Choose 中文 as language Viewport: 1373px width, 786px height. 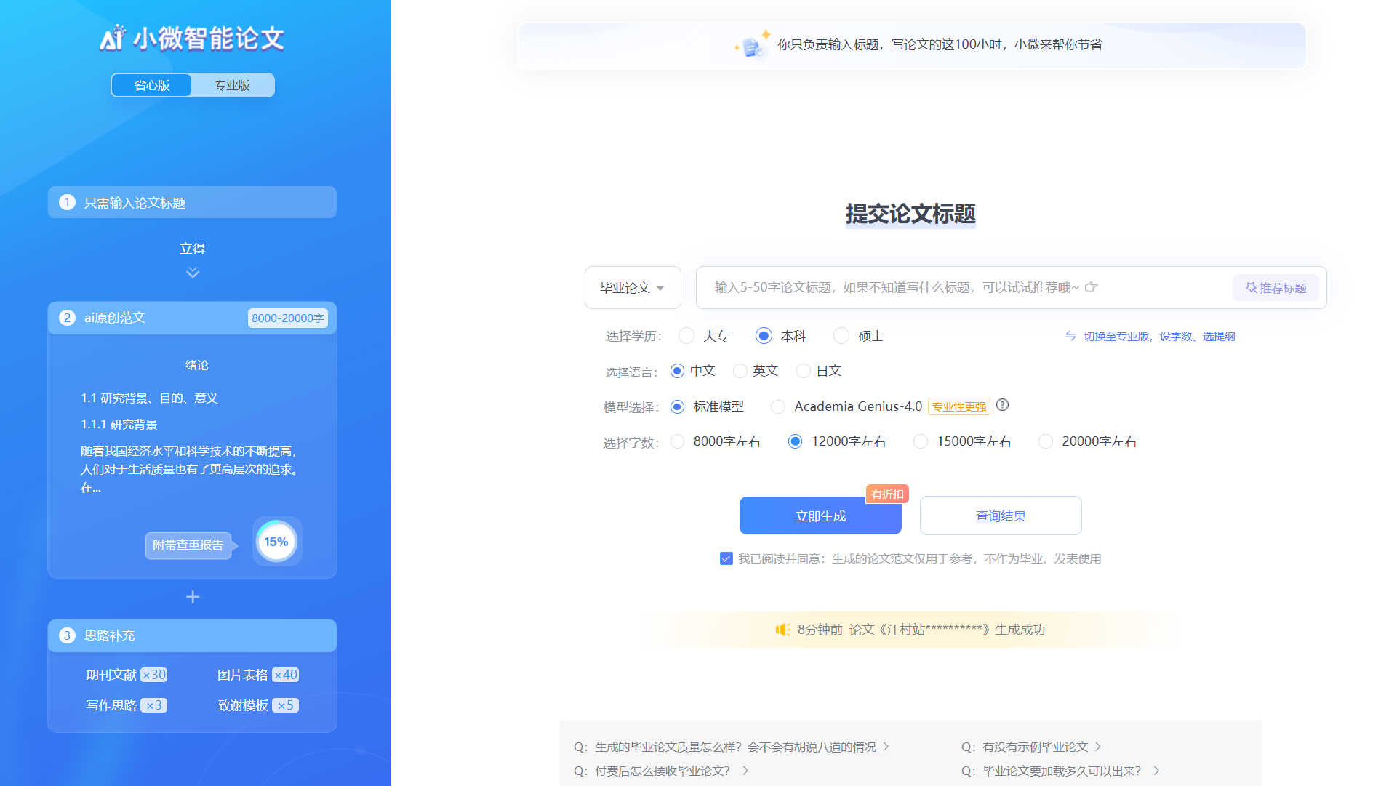677,371
